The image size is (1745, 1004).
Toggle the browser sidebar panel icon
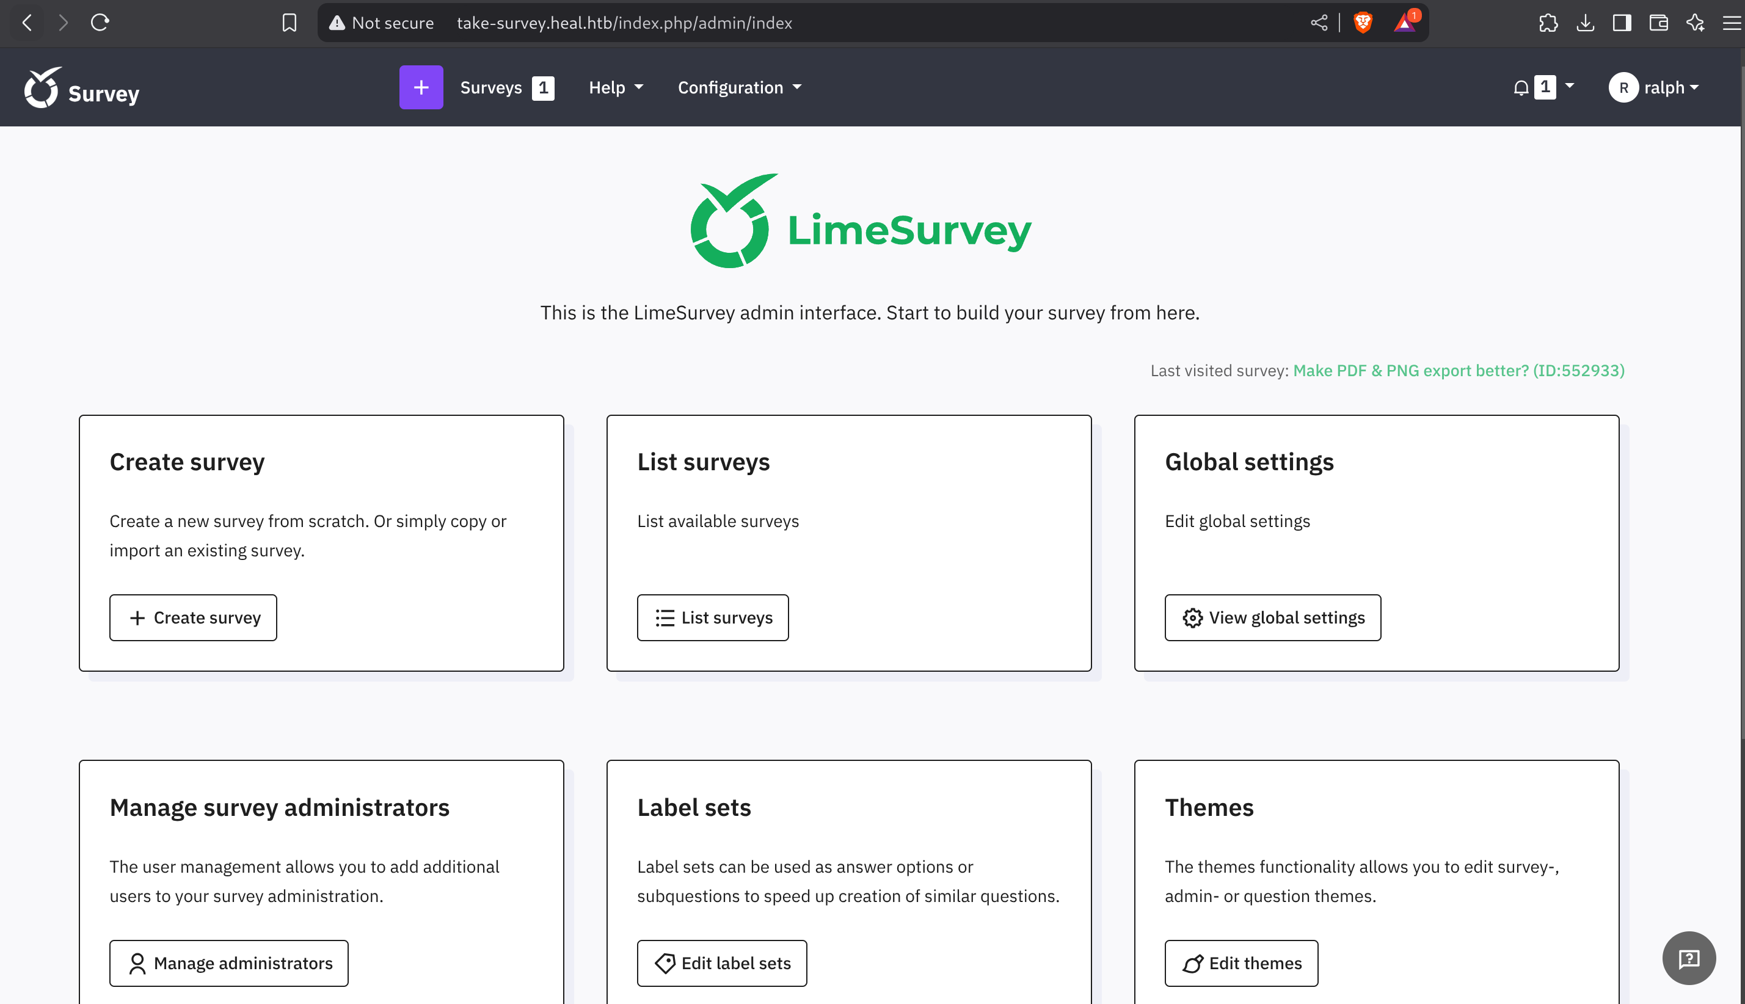tap(1622, 23)
